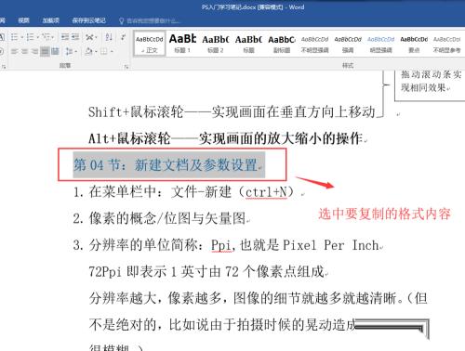The image size is (465, 351).
Task: Increase the paragraph indent
Action: (x=75, y=37)
